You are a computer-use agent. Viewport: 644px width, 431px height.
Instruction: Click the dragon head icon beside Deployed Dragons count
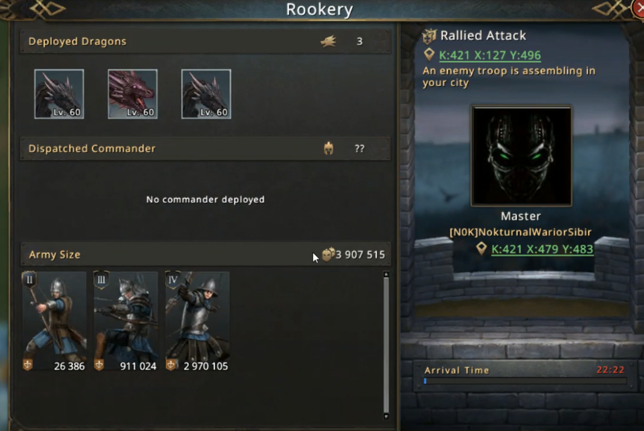coord(328,41)
